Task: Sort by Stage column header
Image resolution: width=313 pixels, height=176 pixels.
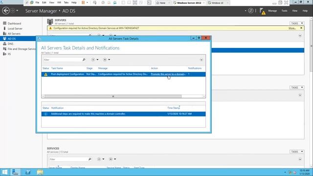Action: pyautogui.click(x=89, y=68)
